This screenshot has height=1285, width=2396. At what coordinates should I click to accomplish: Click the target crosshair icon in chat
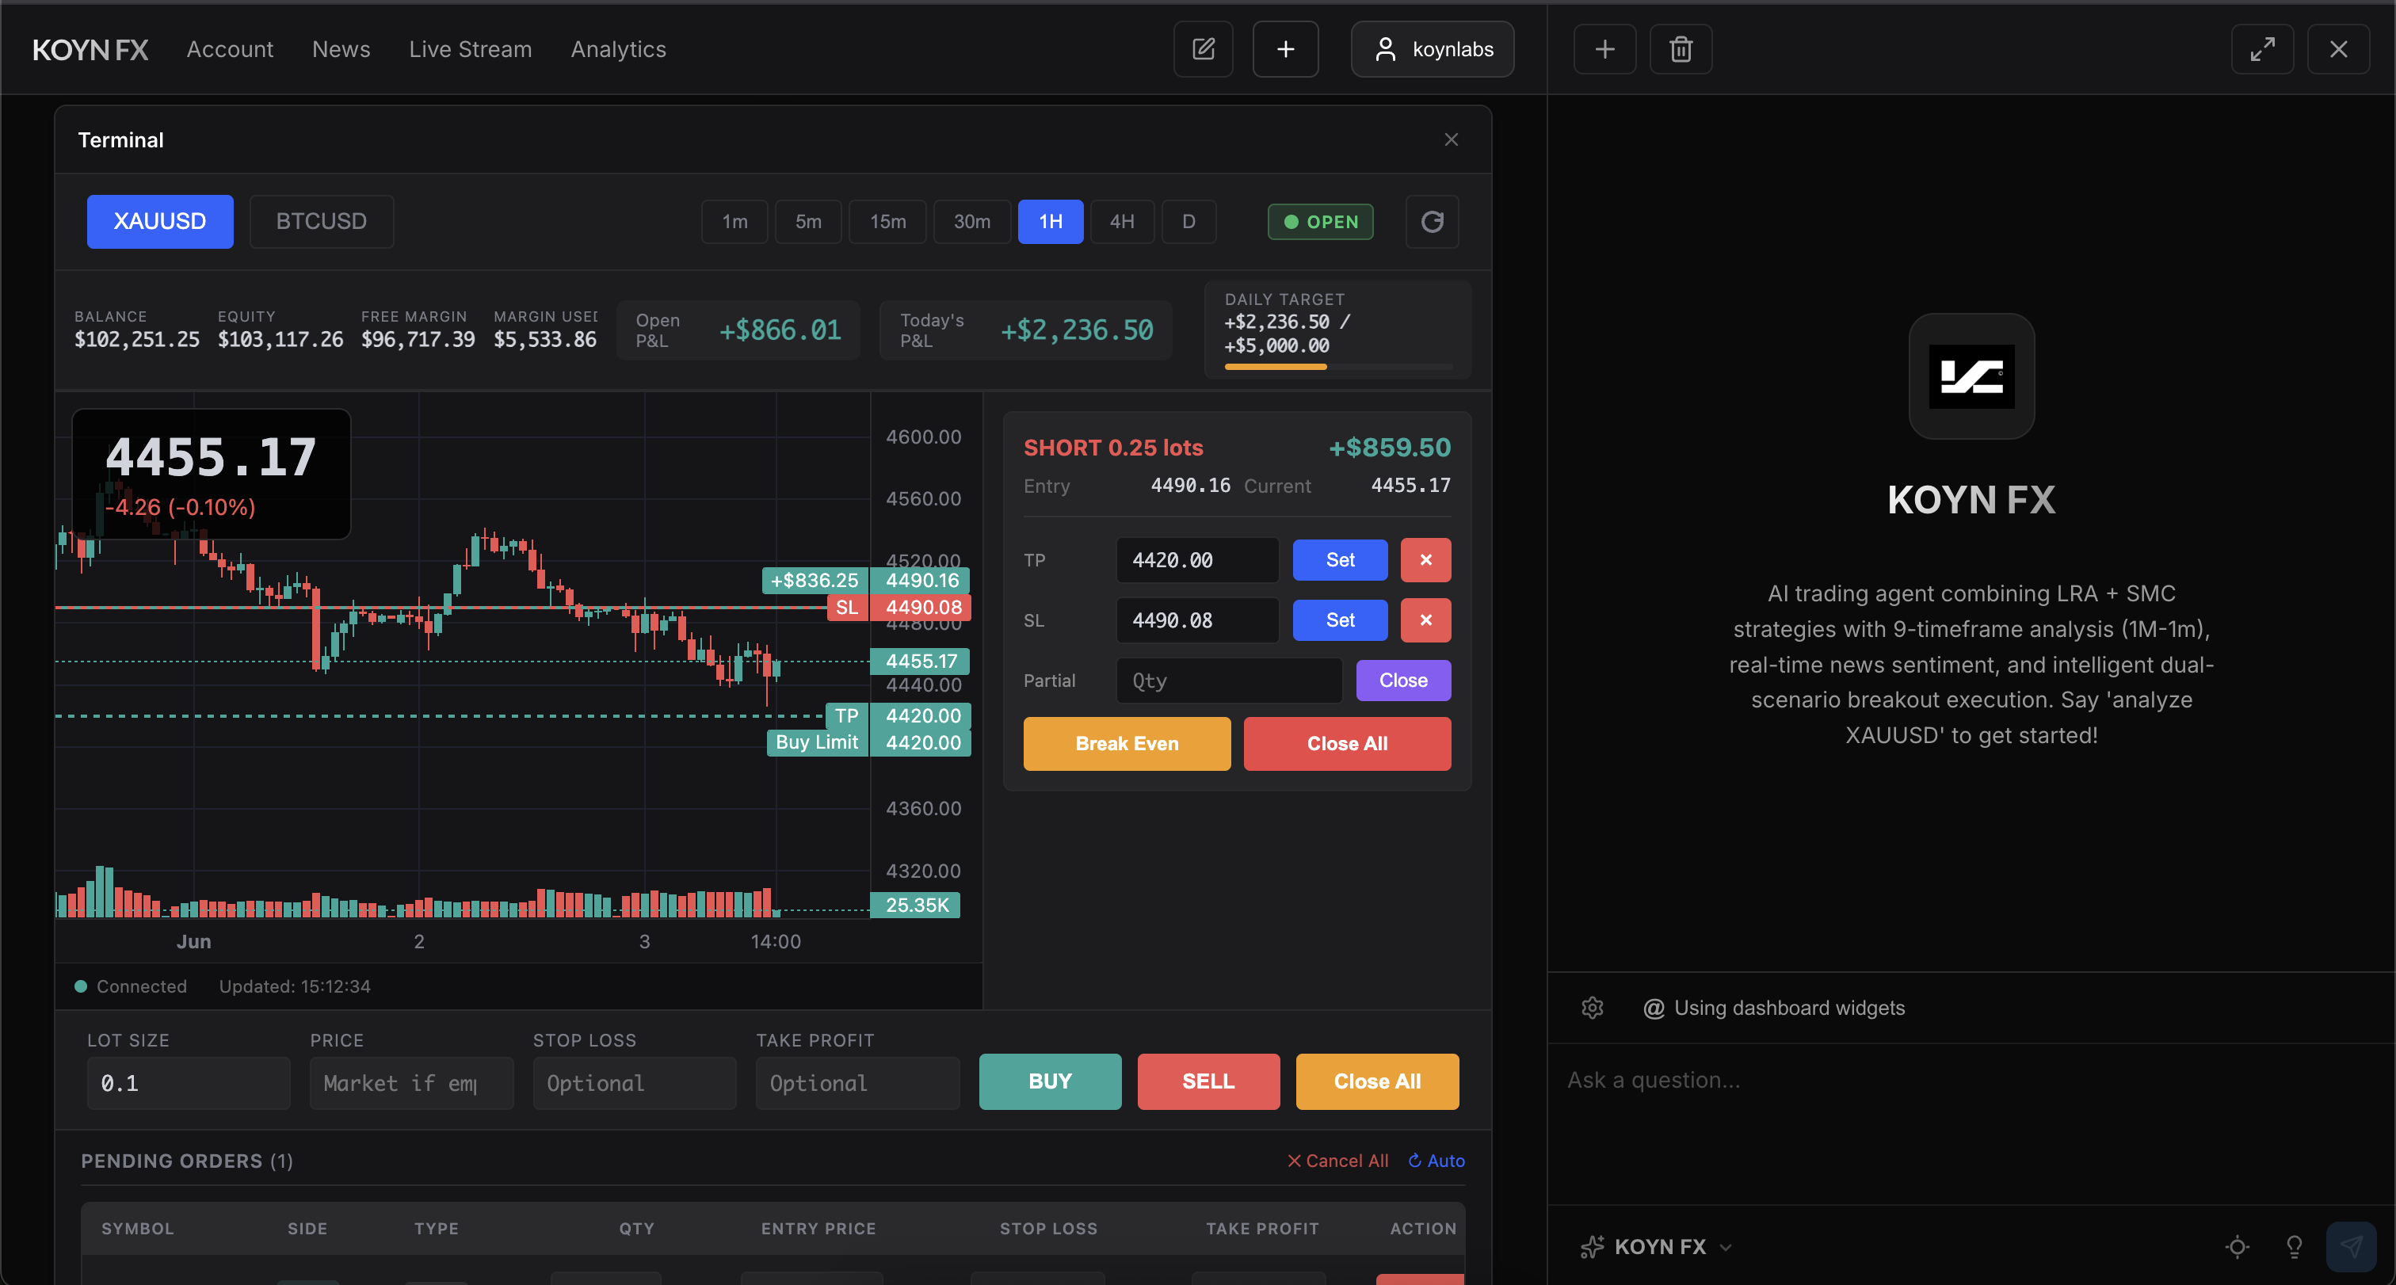coord(2237,1247)
